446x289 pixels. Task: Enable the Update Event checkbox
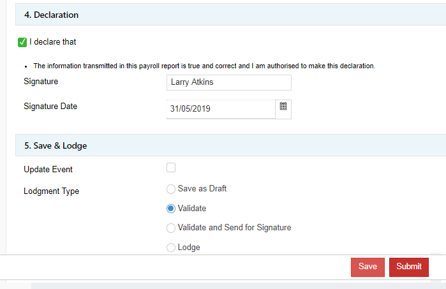(171, 168)
